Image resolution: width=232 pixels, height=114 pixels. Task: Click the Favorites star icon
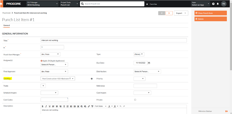[147, 4]
